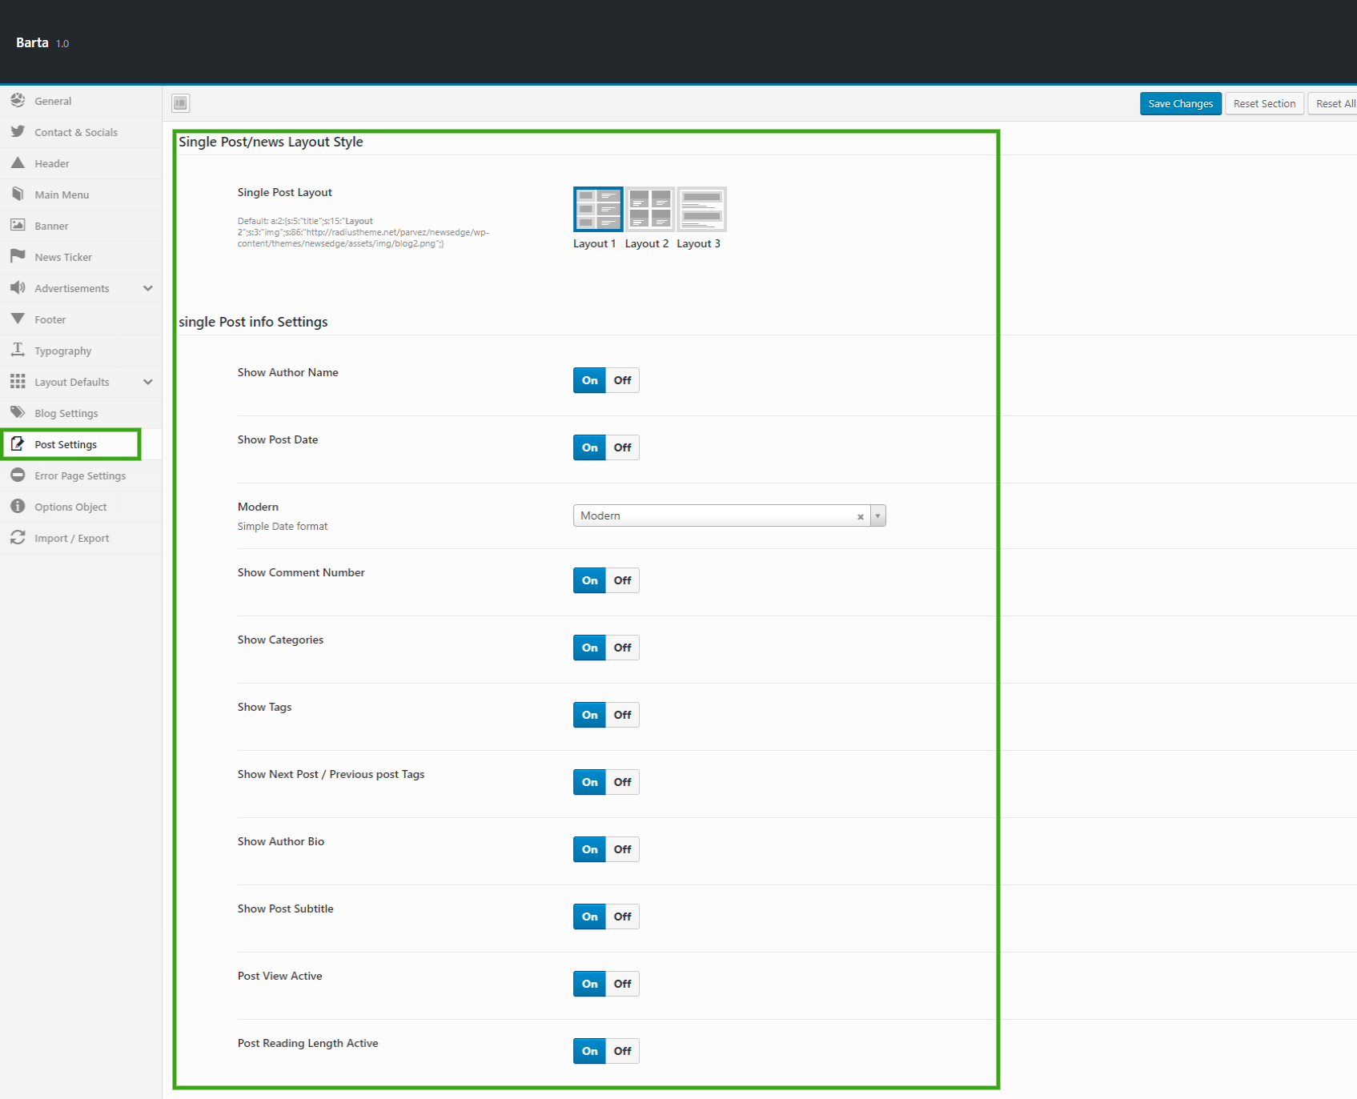Click the Layout Defaults grid icon

click(18, 382)
